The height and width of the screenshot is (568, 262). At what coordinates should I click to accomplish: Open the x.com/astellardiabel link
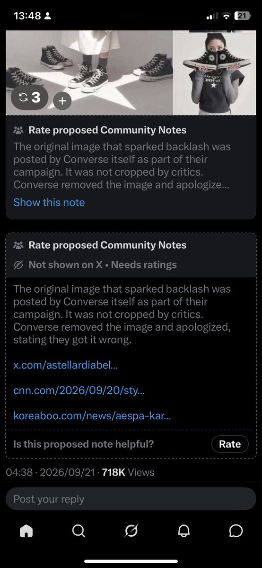pos(65,365)
